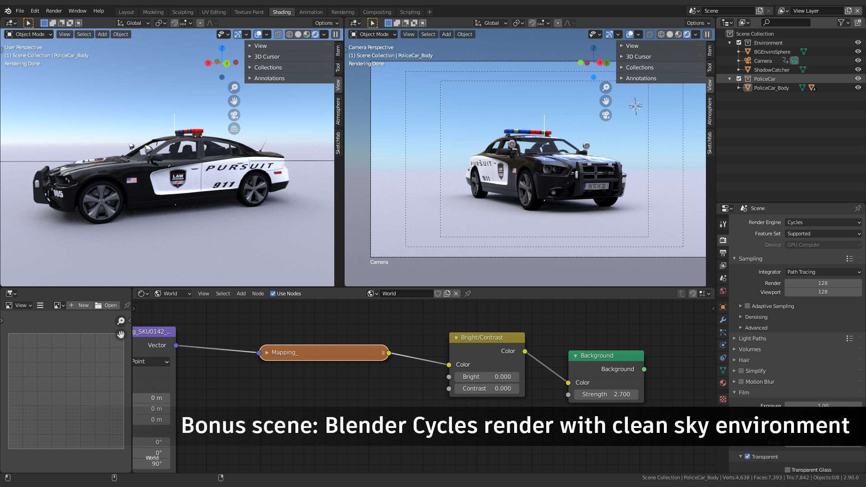Click Options button in left viewport header
Viewport: 866px width, 487px height.
click(x=327, y=23)
